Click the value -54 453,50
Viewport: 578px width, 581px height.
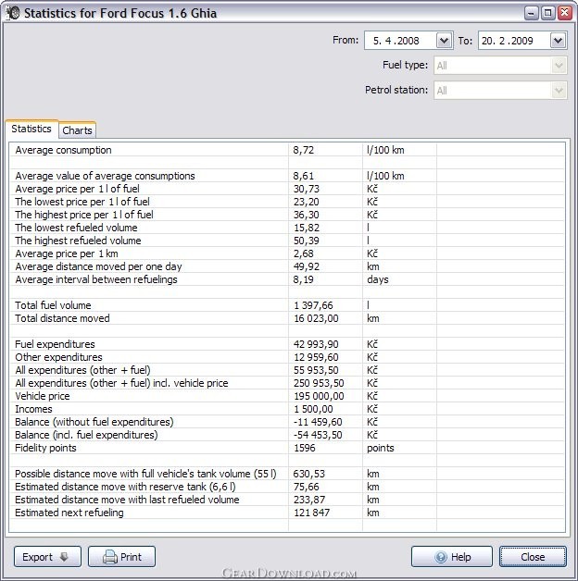click(x=318, y=435)
